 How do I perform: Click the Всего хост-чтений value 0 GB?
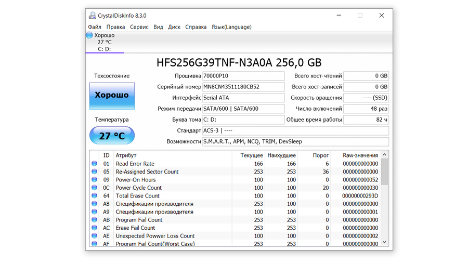pos(366,76)
